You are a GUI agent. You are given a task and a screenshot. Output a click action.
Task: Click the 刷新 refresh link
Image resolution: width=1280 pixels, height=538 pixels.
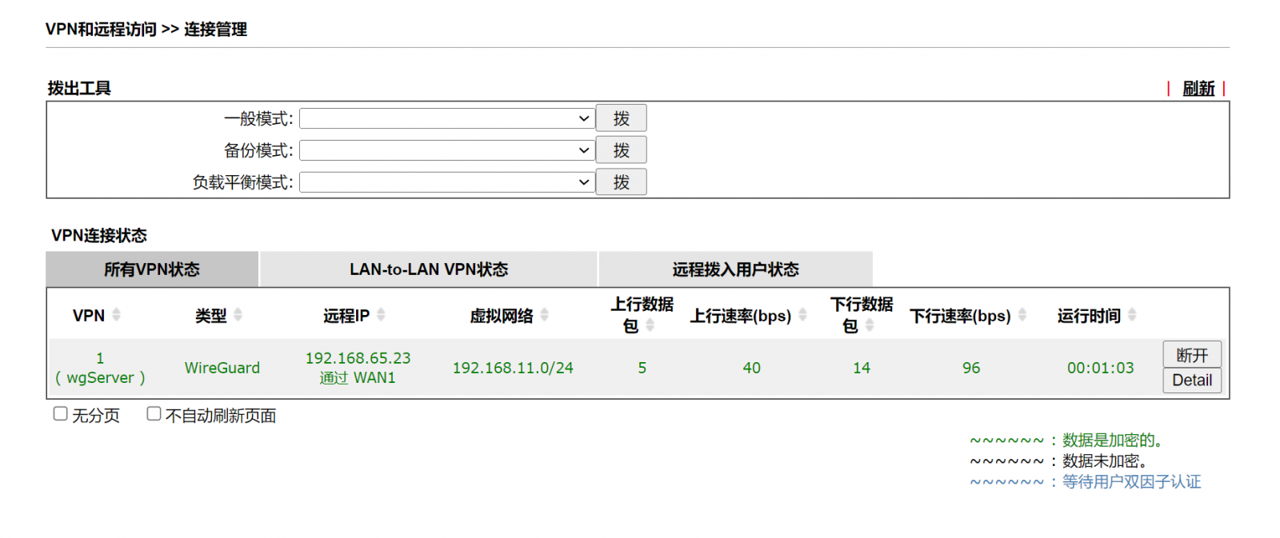click(1198, 89)
